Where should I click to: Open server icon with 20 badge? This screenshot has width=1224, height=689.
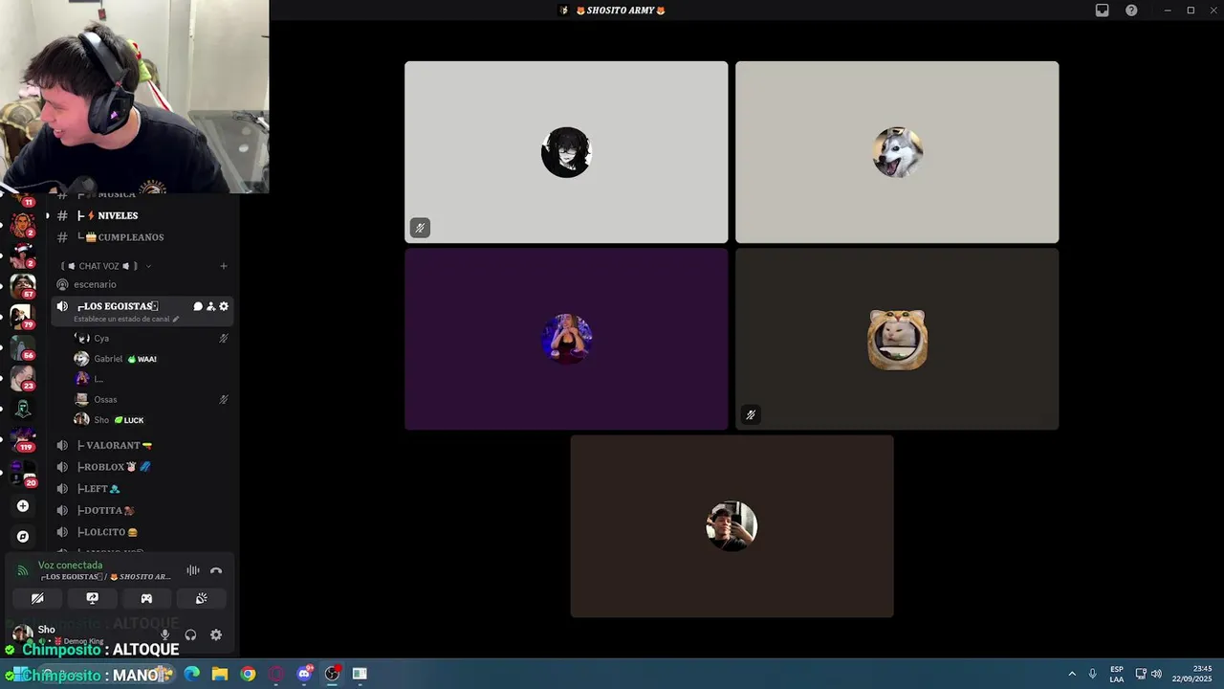[x=23, y=474]
